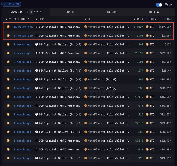Click MetaPlanet icon beside bc1q4
This screenshot has height=166, width=177.
point(86,79)
